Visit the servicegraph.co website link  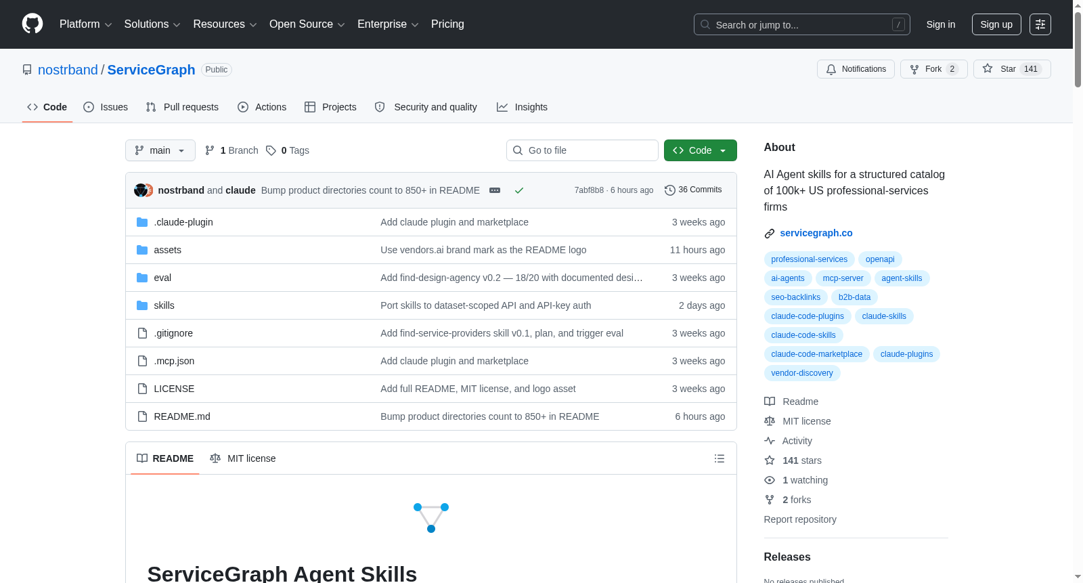tap(816, 233)
